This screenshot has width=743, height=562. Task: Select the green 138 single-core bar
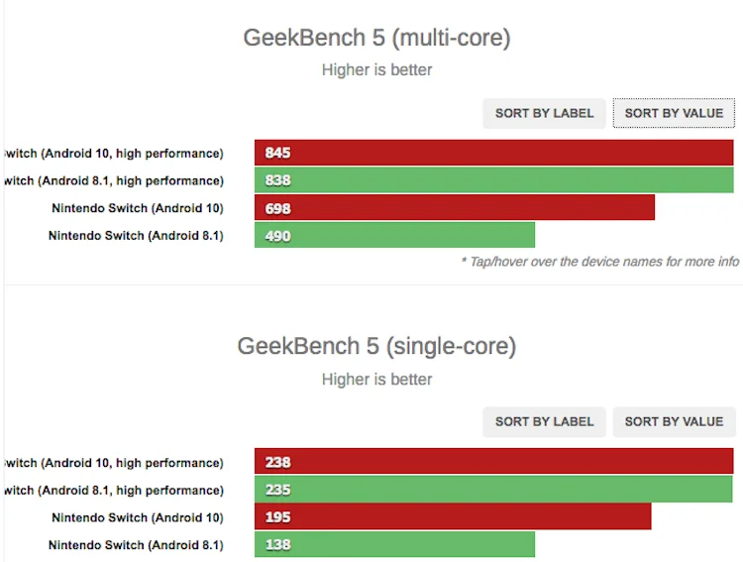(394, 544)
